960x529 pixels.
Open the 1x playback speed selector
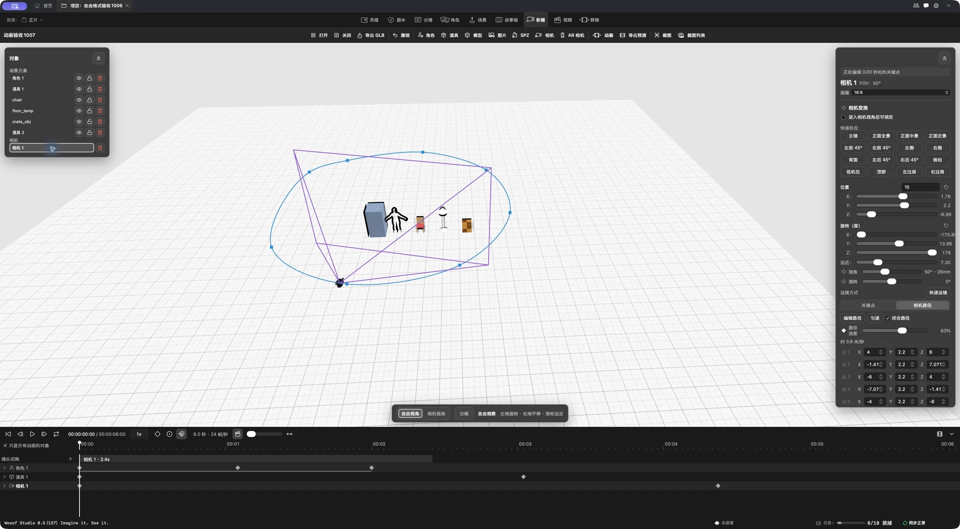tap(139, 434)
